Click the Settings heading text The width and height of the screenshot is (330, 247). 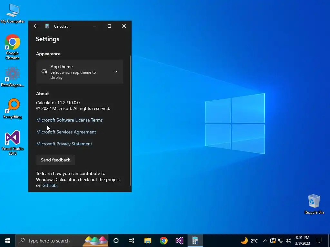(x=48, y=39)
